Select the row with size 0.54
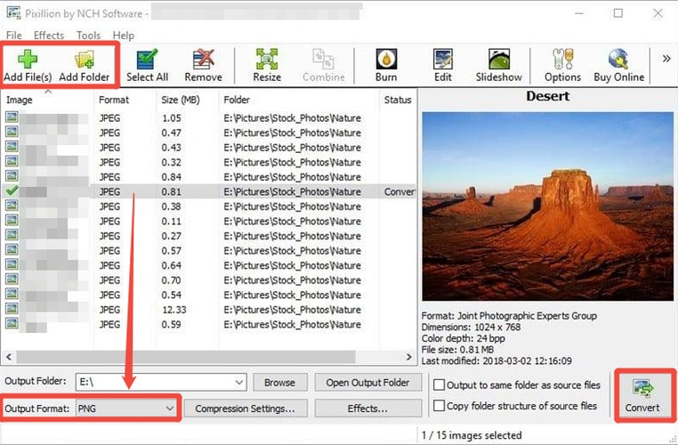Screen dimensions: 678x445 (x=209, y=295)
